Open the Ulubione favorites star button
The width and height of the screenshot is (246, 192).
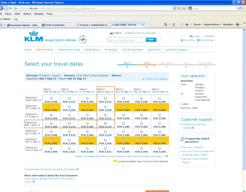point(5,19)
